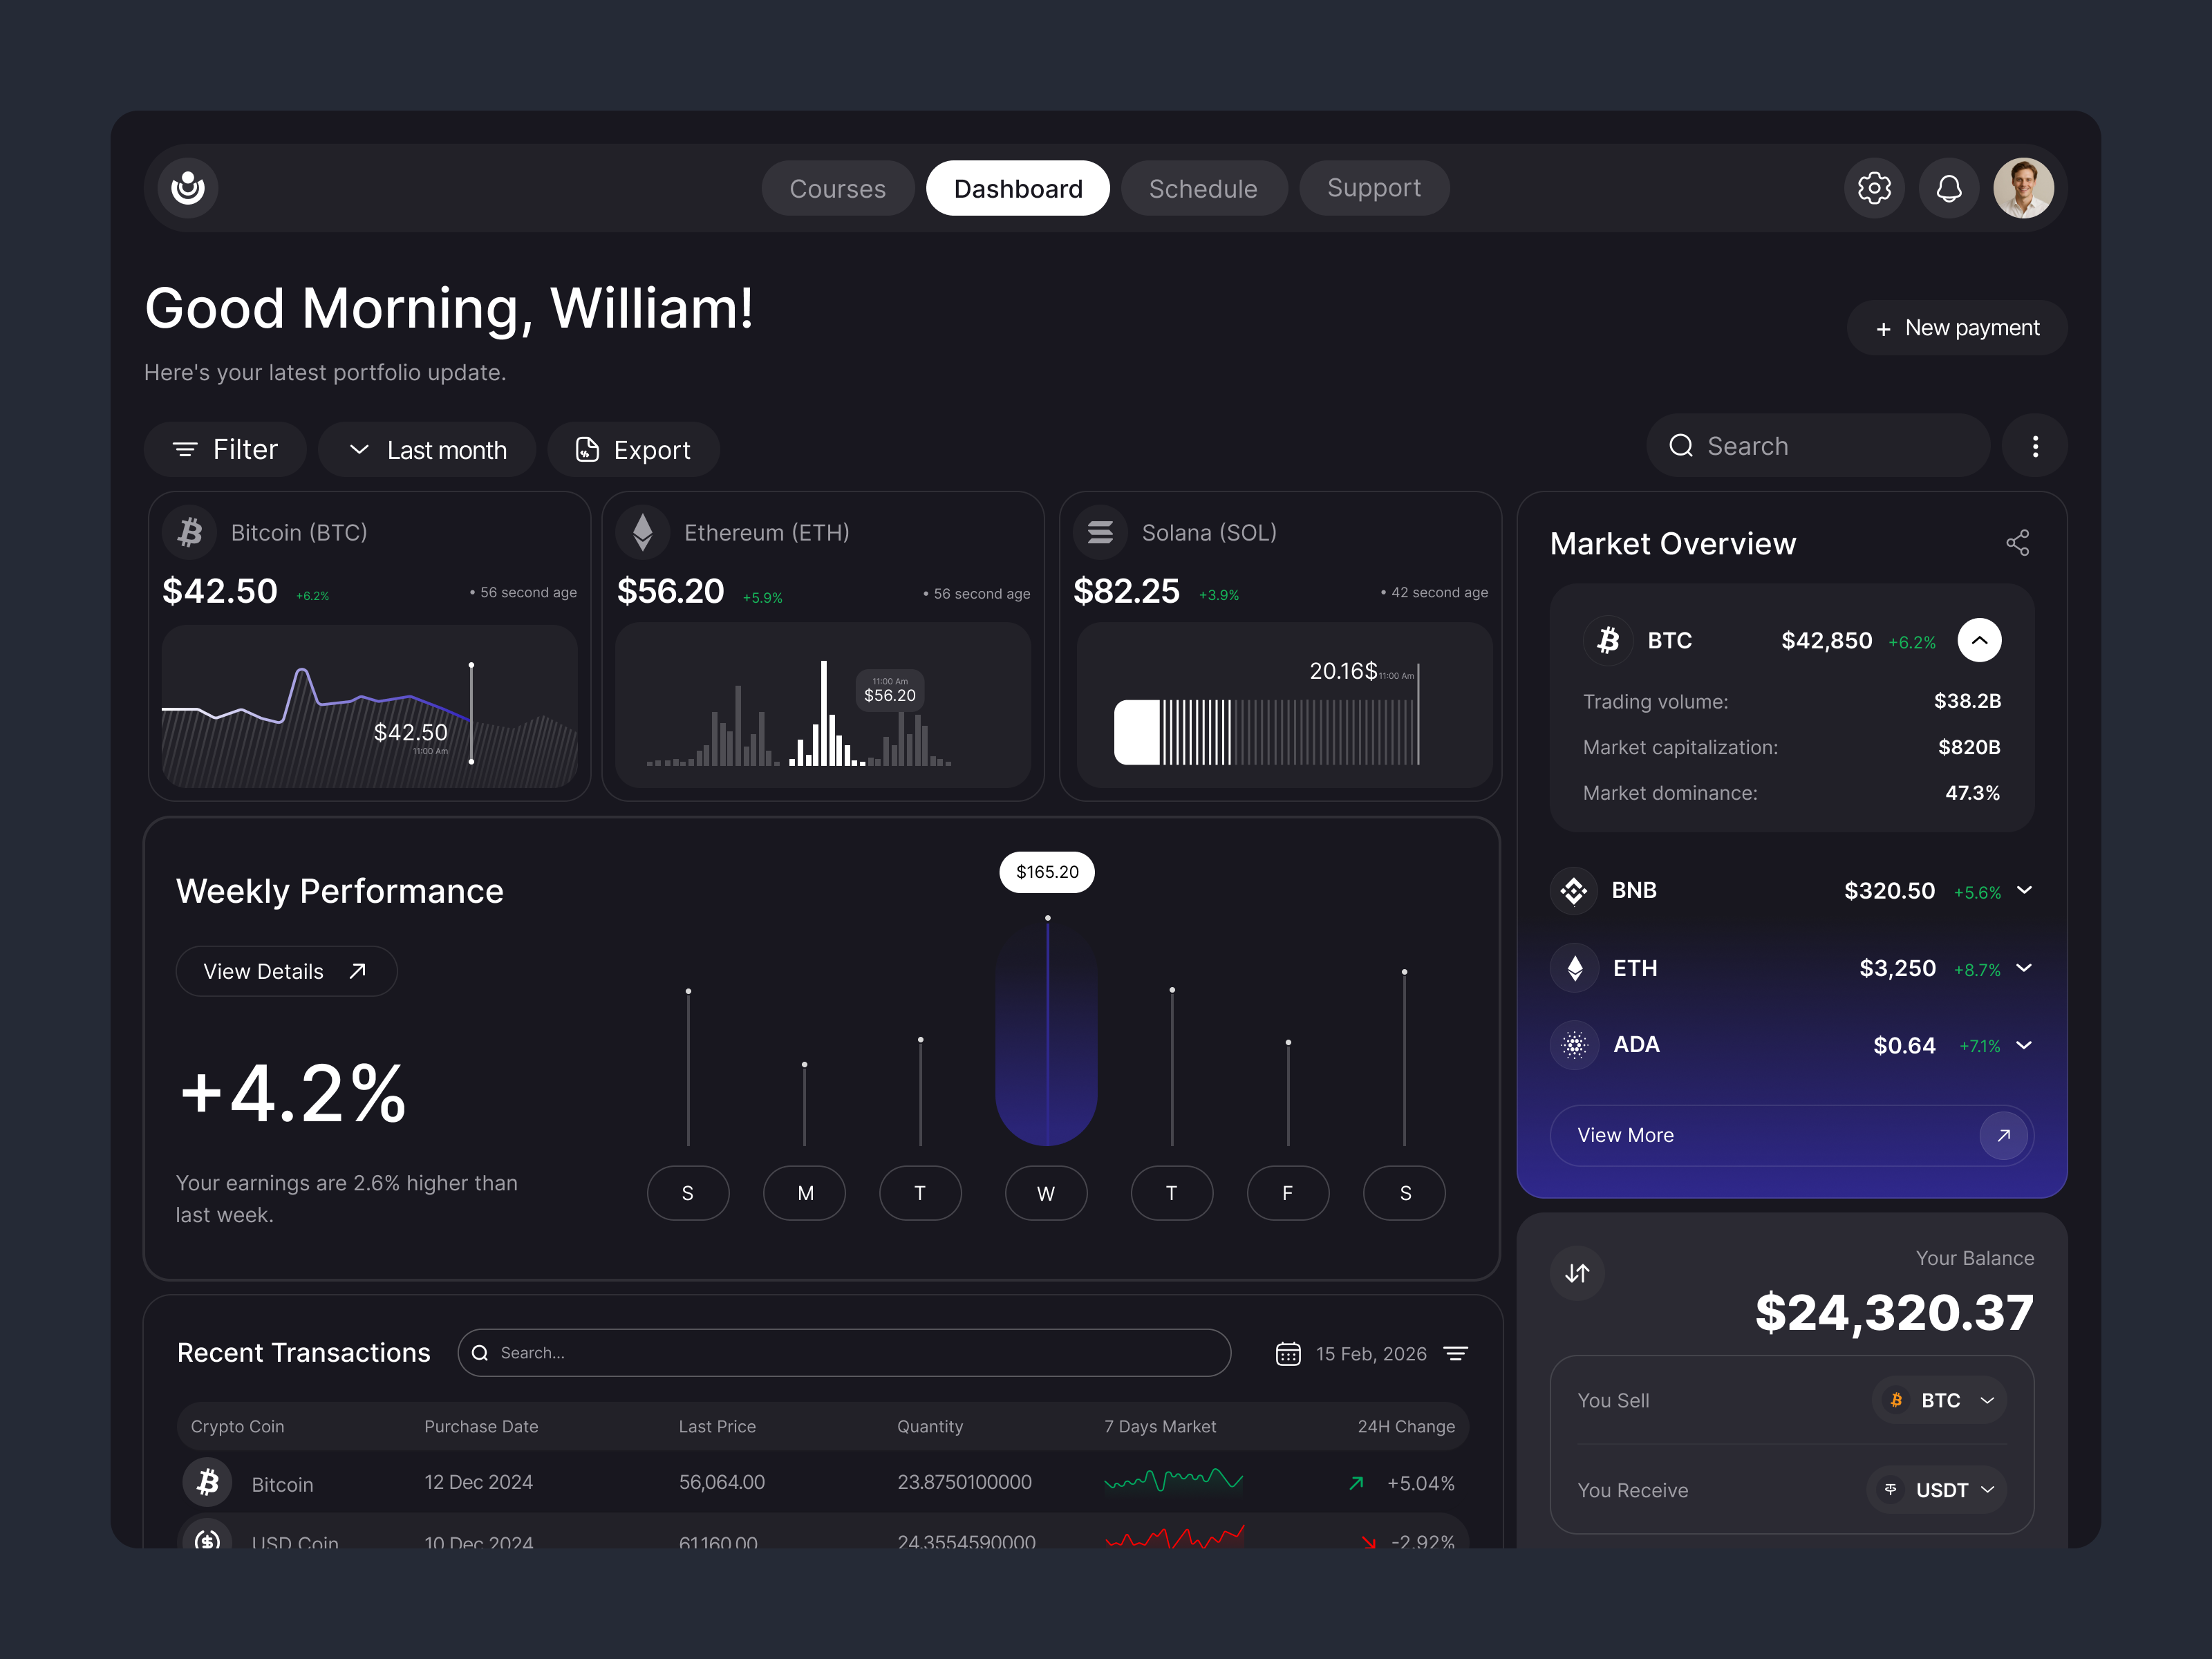
Task: Open the You Sell BTC dropdown
Action: click(1939, 1400)
